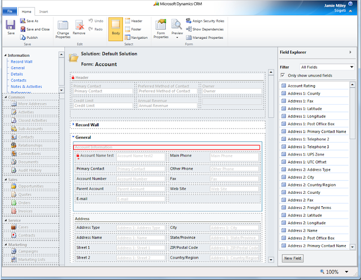Collapse the Sales navigation group
The image size is (361, 280).
pyautogui.click(x=6, y=180)
